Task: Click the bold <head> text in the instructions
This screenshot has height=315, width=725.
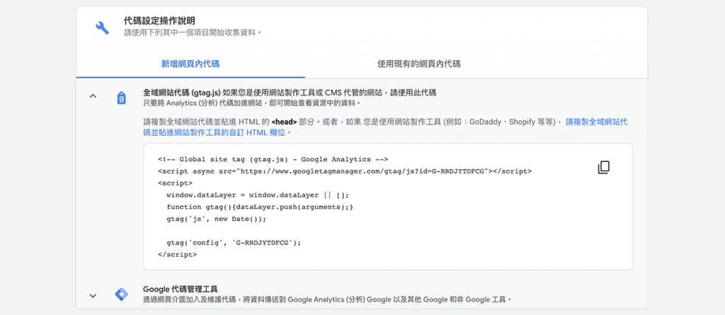Action: coord(284,122)
